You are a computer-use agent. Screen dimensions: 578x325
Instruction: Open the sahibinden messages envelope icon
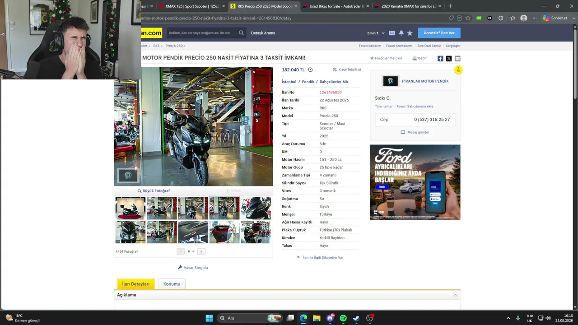pyautogui.click(x=392, y=33)
